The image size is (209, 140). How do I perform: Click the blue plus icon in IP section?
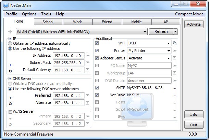pos(10,65)
